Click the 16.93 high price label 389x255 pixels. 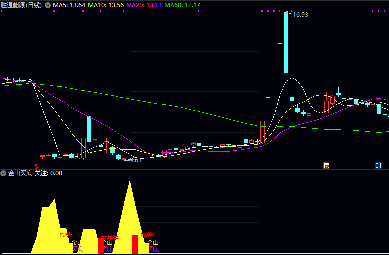(x=300, y=15)
